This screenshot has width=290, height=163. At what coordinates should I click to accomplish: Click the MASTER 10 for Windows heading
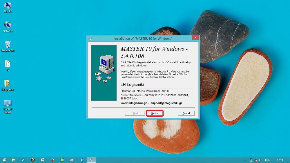click(154, 52)
